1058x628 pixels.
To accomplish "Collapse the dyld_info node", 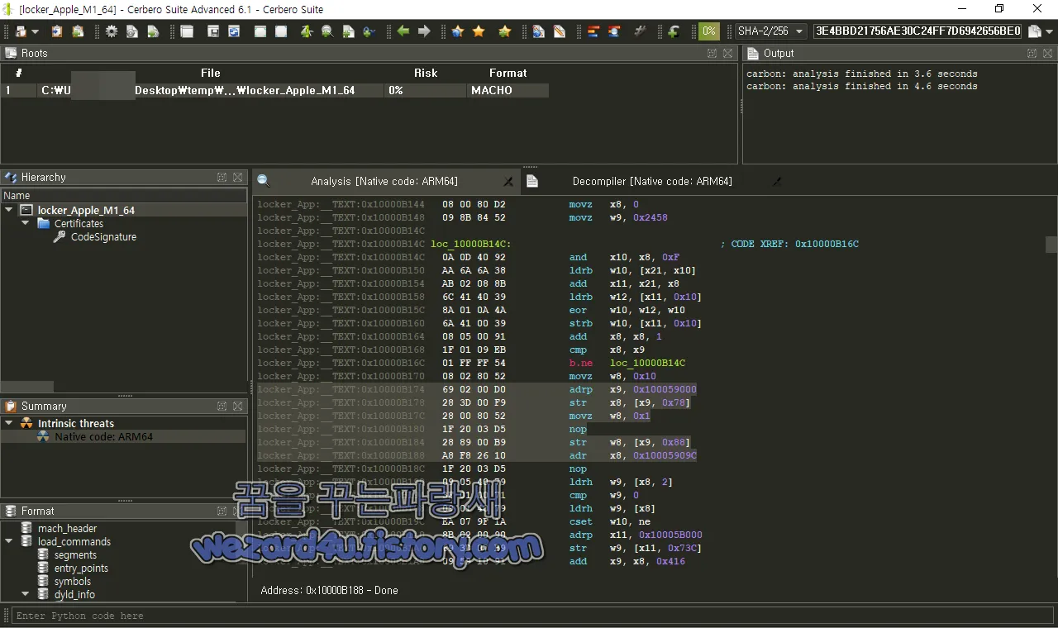I will 26,594.
